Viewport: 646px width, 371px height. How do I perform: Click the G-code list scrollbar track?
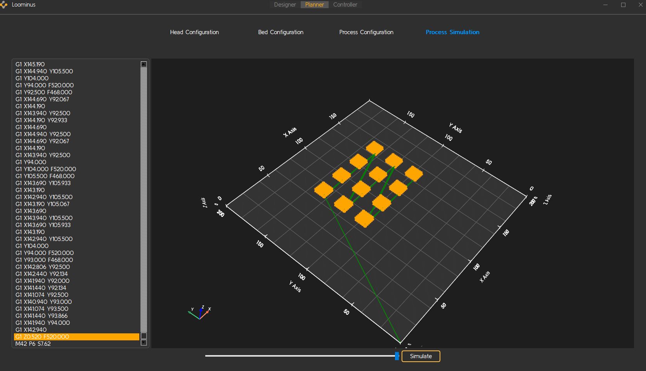tap(144, 199)
